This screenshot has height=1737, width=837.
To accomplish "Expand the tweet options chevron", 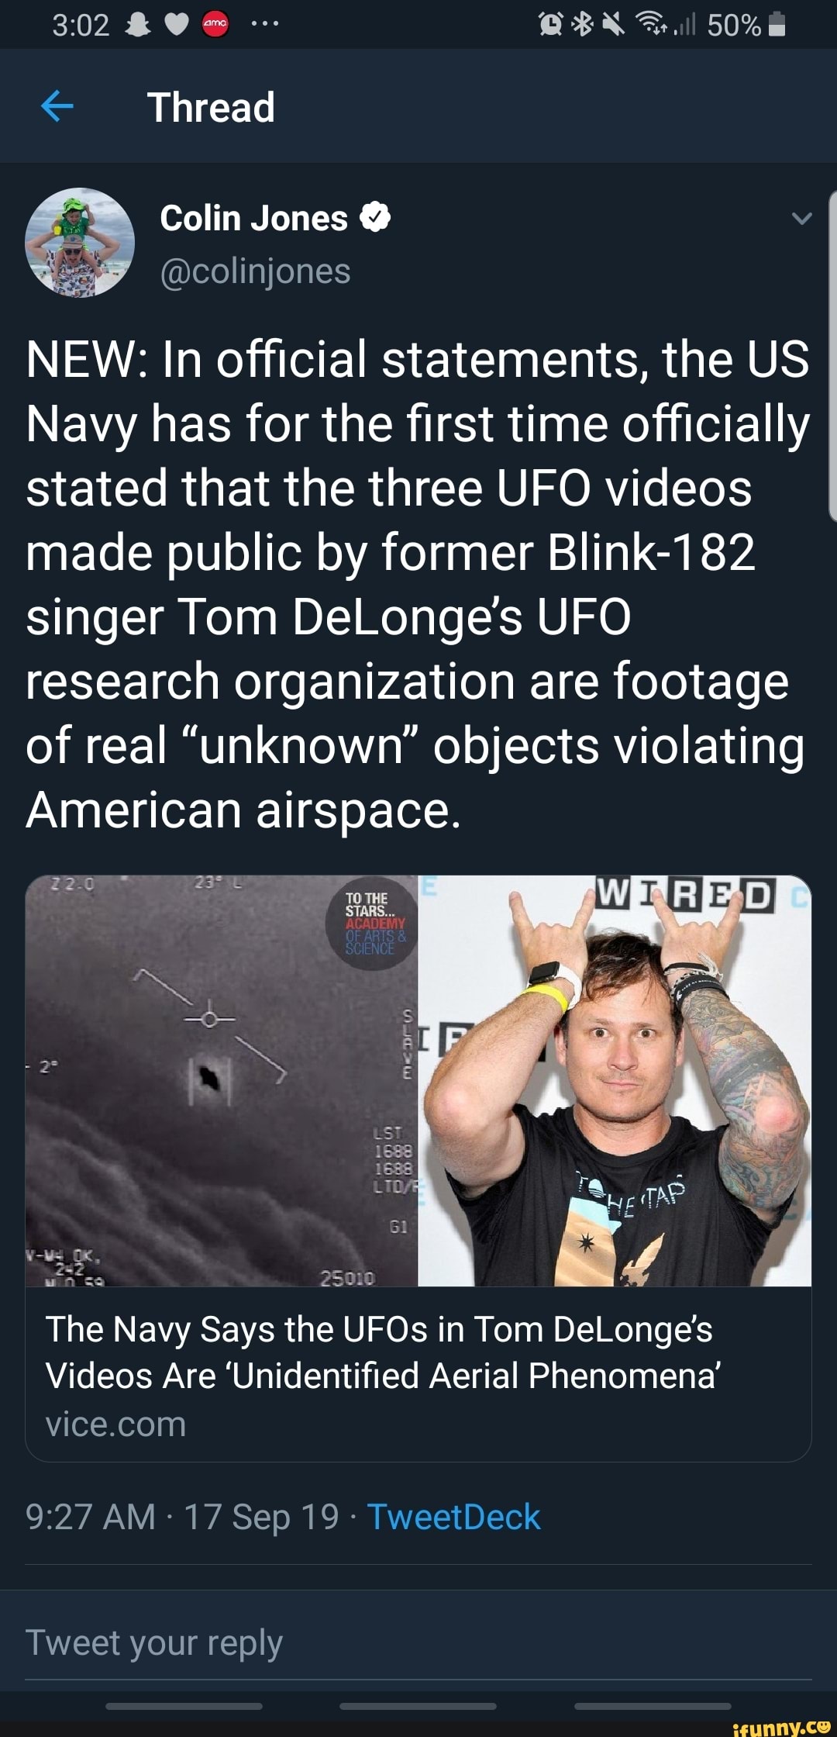I will [802, 219].
